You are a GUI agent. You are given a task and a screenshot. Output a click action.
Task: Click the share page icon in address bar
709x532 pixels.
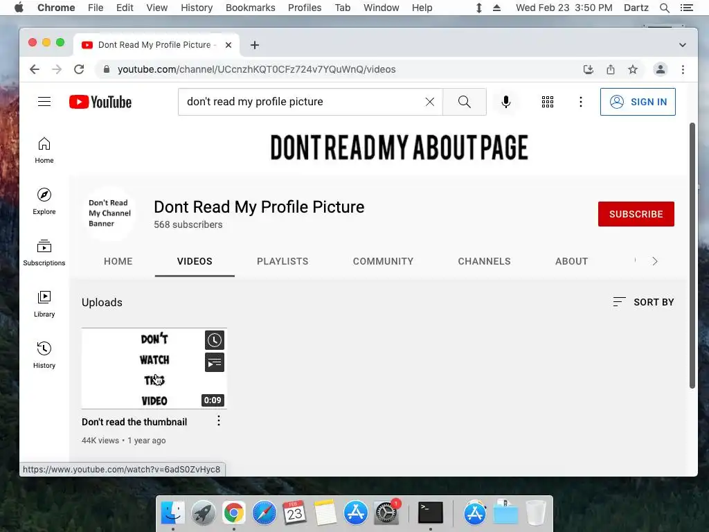click(x=611, y=69)
